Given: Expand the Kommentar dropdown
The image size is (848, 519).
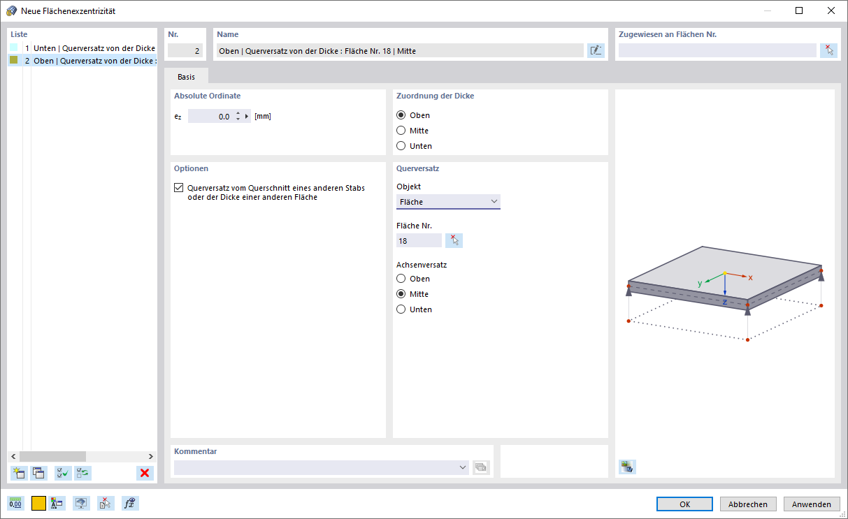Looking at the screenshot, I should [x=462, y=467].
